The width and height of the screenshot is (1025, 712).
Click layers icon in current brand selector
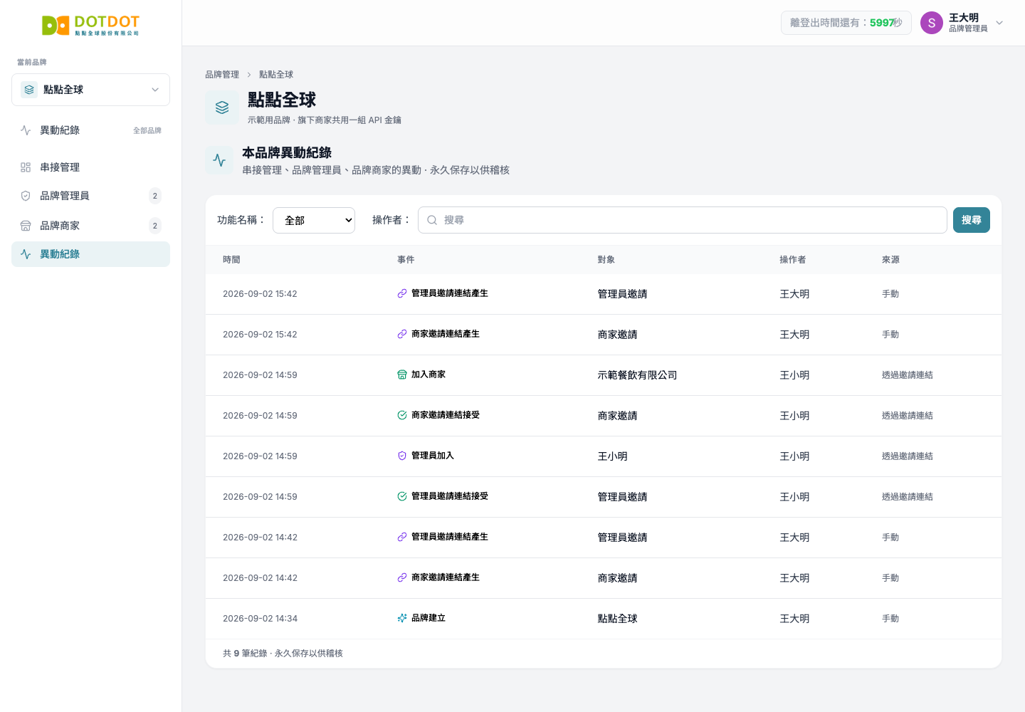(29, 90)
